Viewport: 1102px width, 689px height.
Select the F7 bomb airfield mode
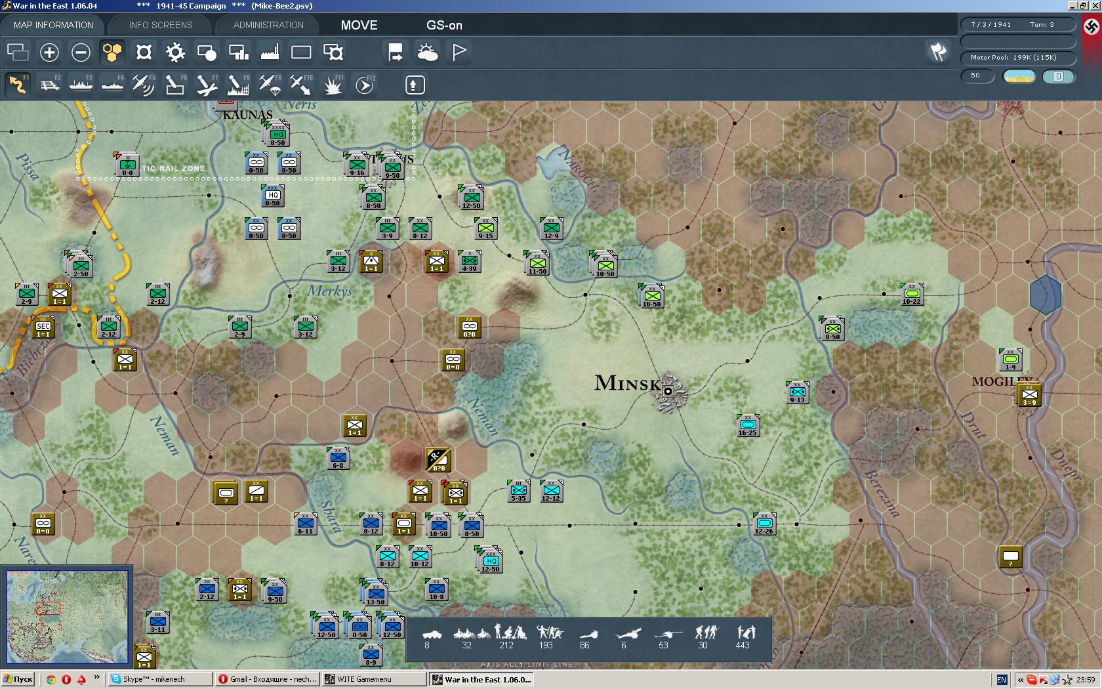[x=207, y=85]
